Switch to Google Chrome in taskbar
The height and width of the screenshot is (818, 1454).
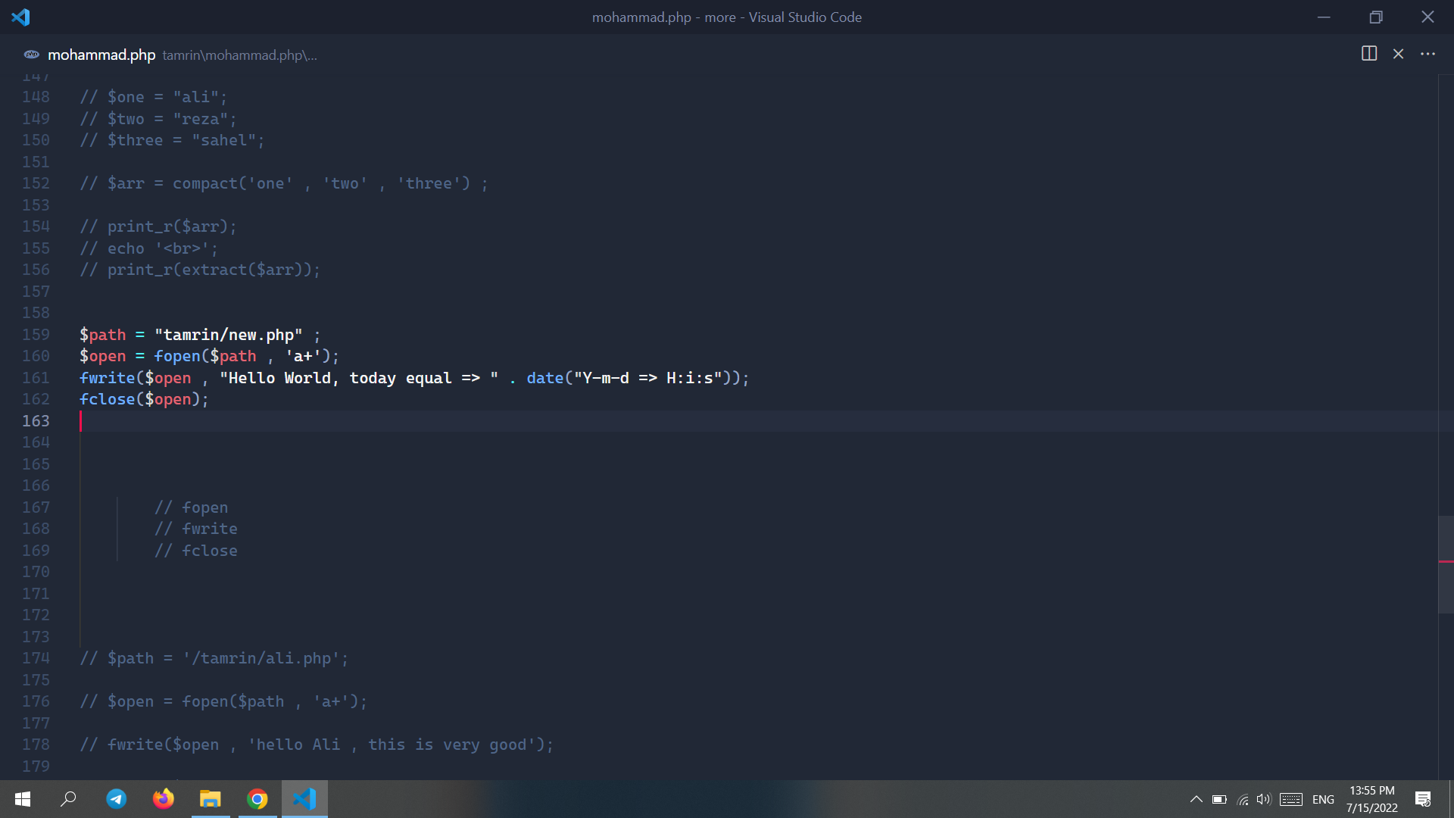(257, 799)
